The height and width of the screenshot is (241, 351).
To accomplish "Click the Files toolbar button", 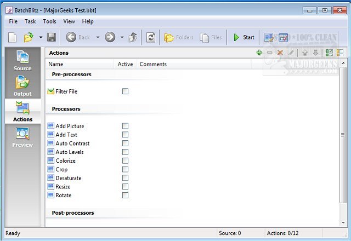I will click(x=211, y=37).
